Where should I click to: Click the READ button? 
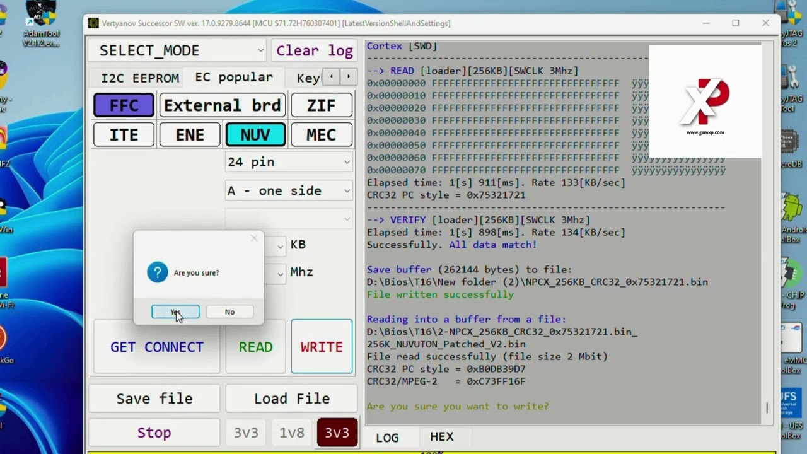click(x=255, y=347)
